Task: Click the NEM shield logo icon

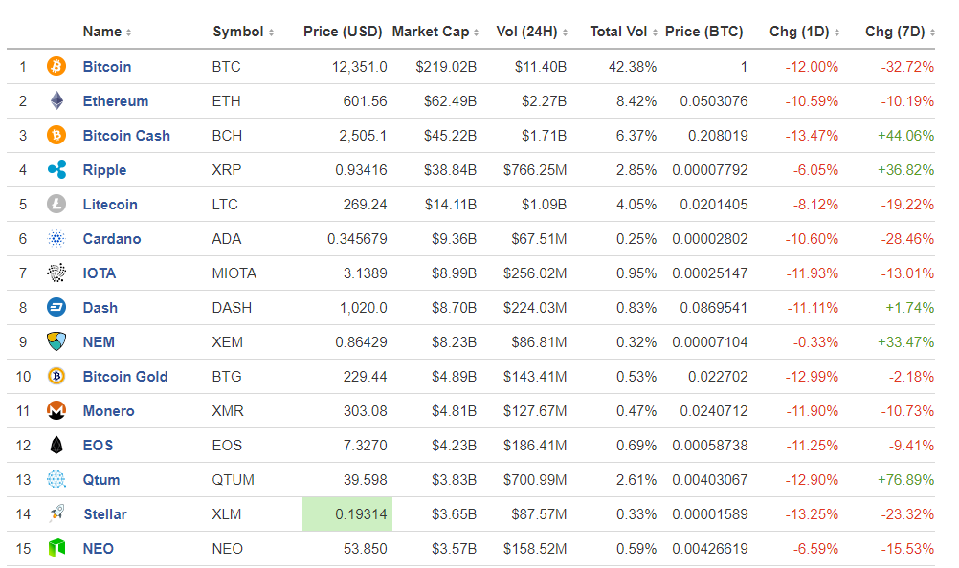Action: coord(56,342)
